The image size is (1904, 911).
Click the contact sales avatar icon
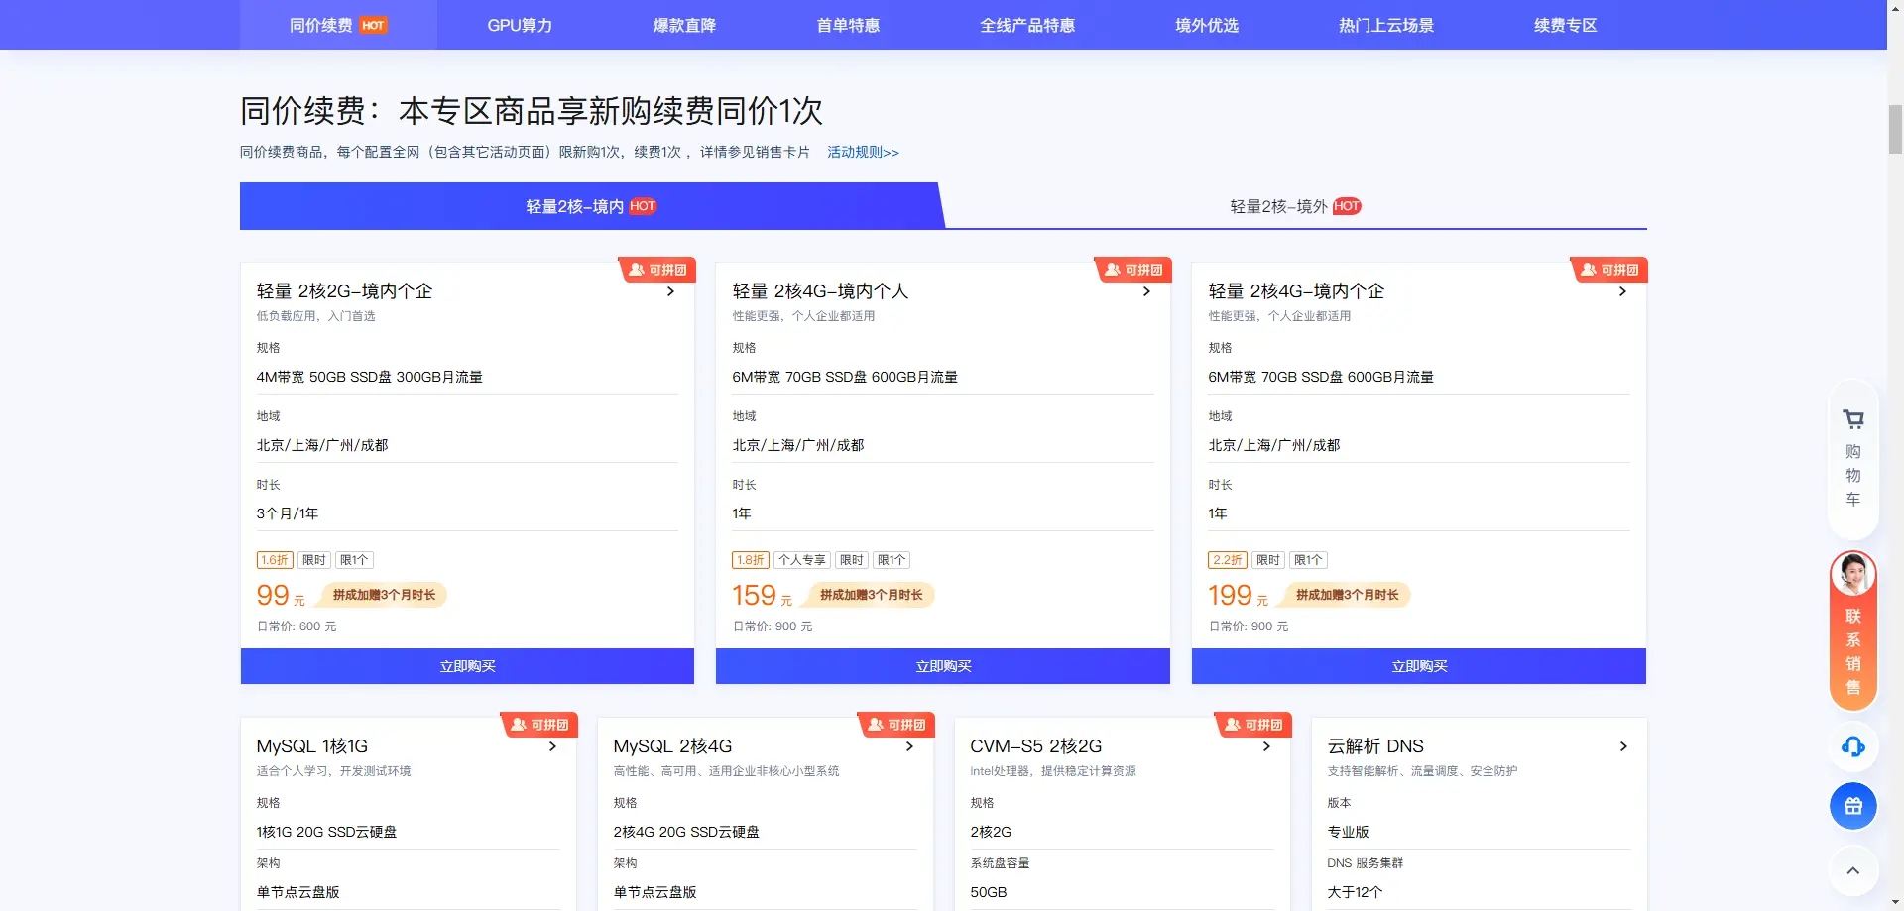coord(1852,574)
